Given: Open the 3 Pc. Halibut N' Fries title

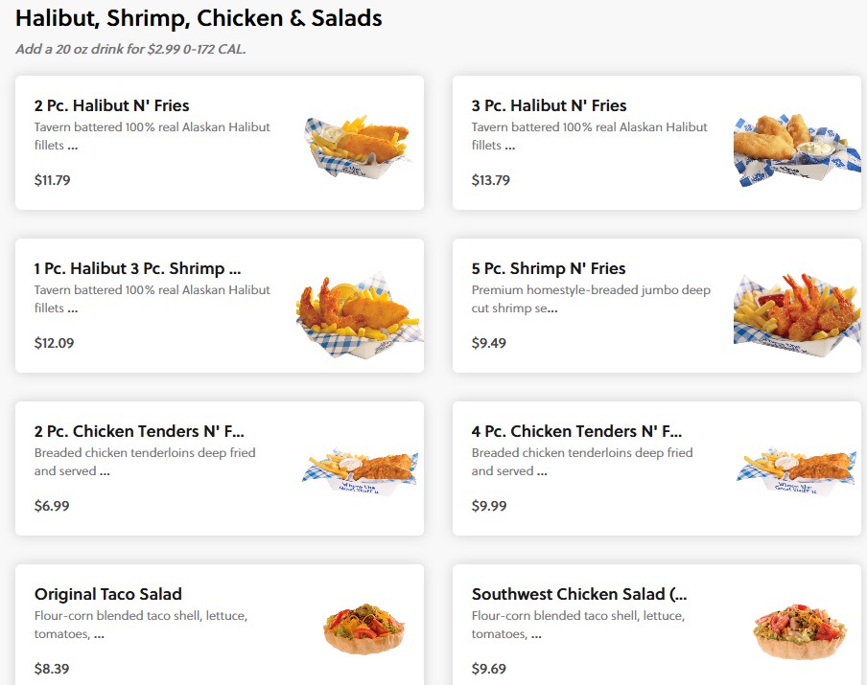Looking at the screenshot, I should pos(549,105).
